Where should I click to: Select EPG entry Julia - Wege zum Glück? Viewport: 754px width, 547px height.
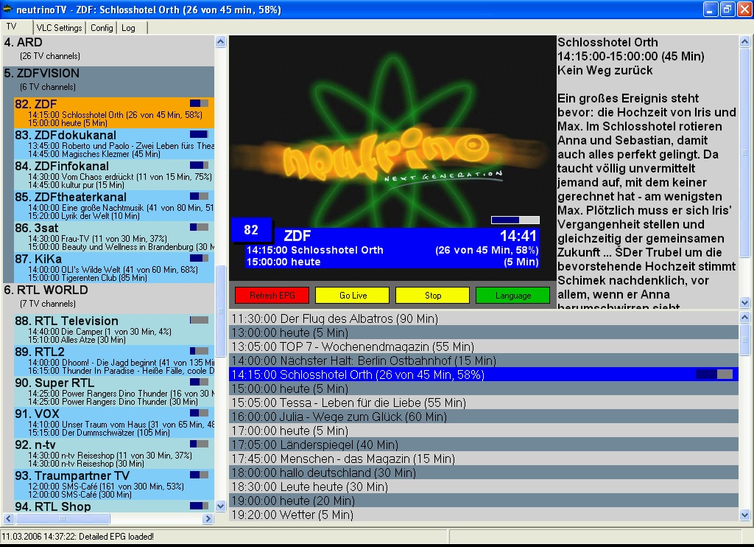click(x=483, y=416)
